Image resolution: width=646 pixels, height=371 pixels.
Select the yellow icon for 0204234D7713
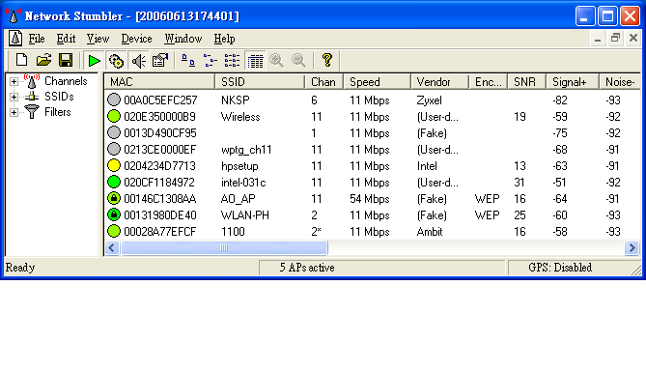click(114, 166)
